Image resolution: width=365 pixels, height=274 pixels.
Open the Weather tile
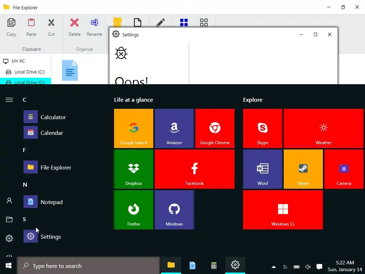pos(324,128)
